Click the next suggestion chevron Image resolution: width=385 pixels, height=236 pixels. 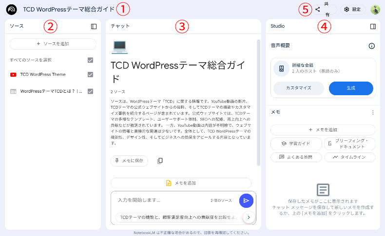click(x=249, y=217)
